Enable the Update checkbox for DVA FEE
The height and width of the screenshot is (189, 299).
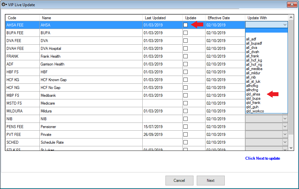[185, 41]
